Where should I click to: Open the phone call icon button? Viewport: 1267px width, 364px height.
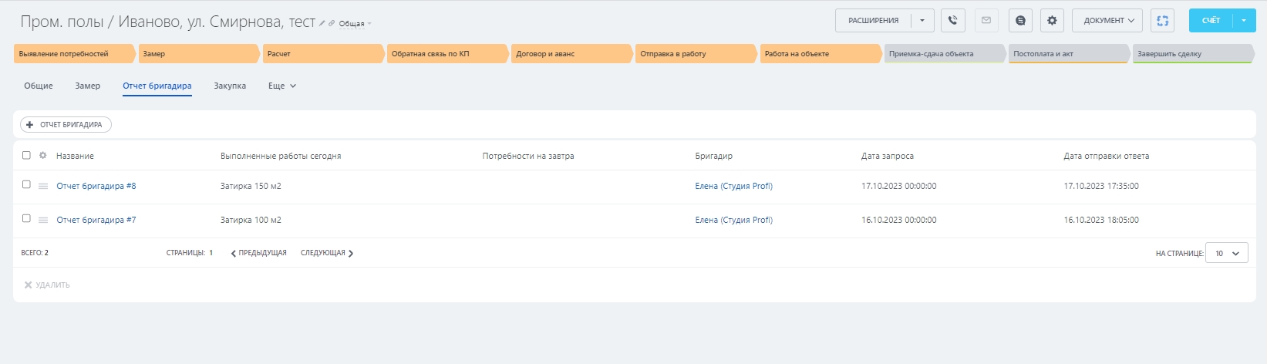pyautogui.click(x=953, y=21)
